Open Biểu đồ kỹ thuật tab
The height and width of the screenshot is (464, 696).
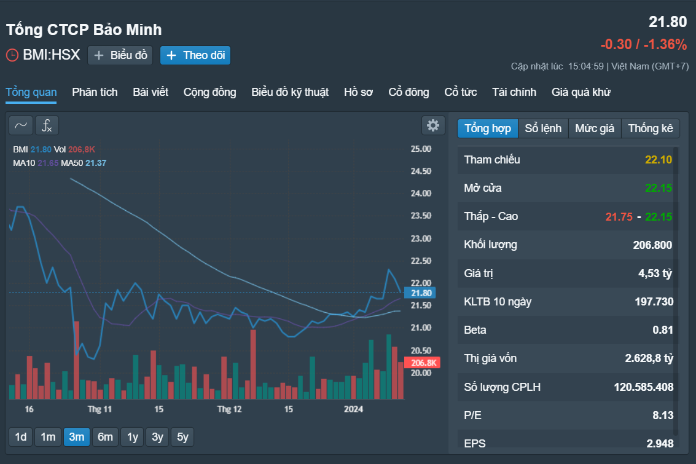(290, 92)
